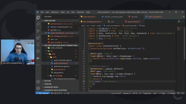Open the Edit menu

tap(47, 12)
